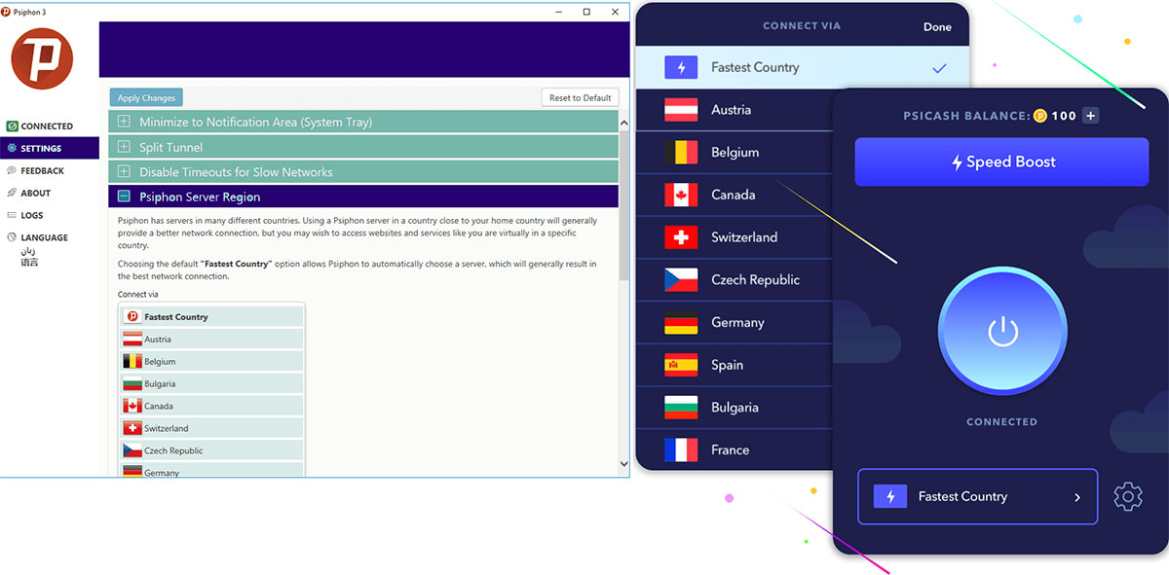Click lightning icon next to Fastest Country
This screenshot has height=575, width=1169.
[x=681, y=67]
